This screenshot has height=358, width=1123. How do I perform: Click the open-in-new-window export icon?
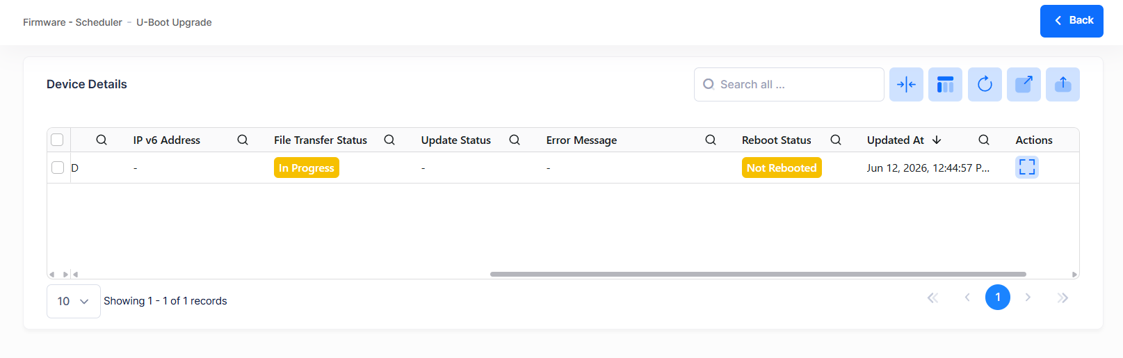[x=1024, y=85]
